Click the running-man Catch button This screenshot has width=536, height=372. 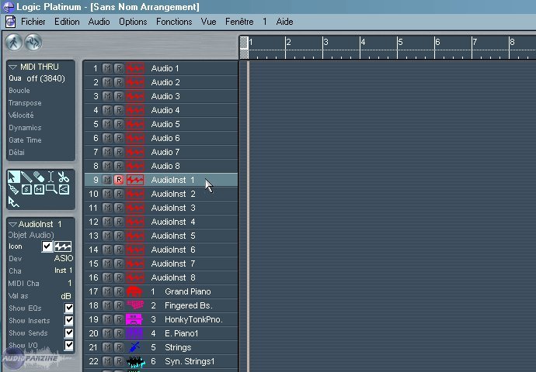click(14, 43)
